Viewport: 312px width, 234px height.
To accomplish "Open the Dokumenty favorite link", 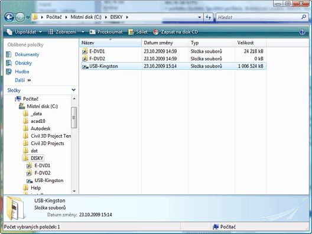I will click(27, 54).
